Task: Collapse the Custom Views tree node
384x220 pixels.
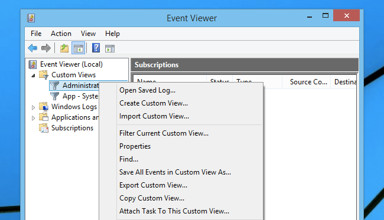Action: pyautogui.click(x=33, y=75)
